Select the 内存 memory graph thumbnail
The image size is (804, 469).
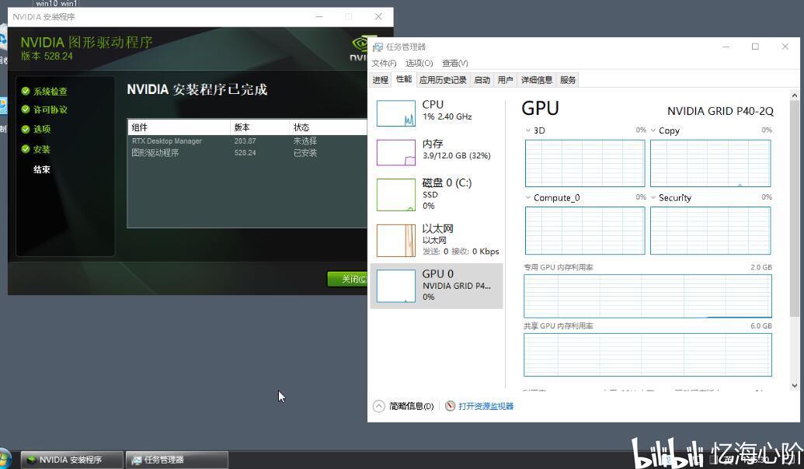(396, 152)
